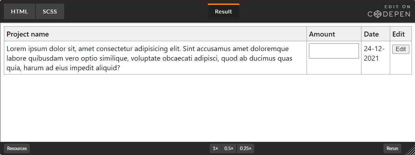Click the Date column header
The height and width of the screenshot is (155, 415).
[371, 34]
